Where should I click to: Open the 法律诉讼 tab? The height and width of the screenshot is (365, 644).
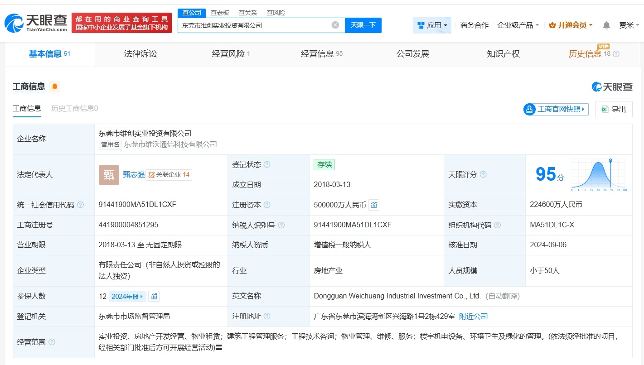coord(140,53)
